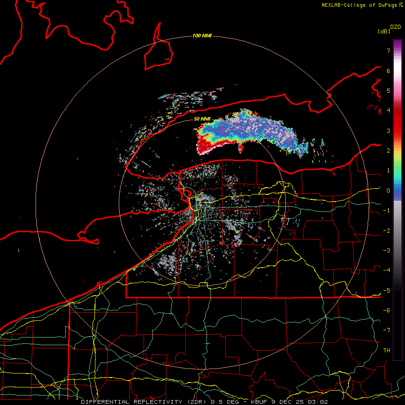This screenshot has height=405, width=405.
Task: Click the -4 value on color scale
Action: 387,270
